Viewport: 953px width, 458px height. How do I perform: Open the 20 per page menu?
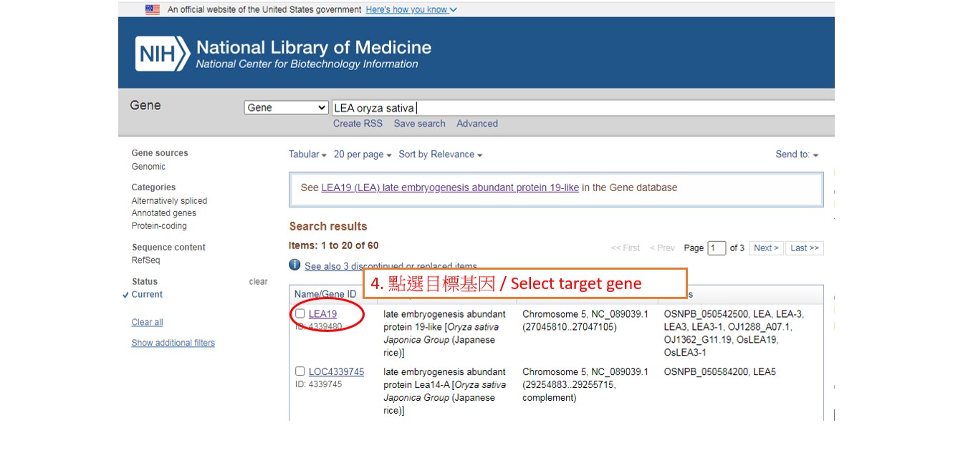(x=363, y=155)
